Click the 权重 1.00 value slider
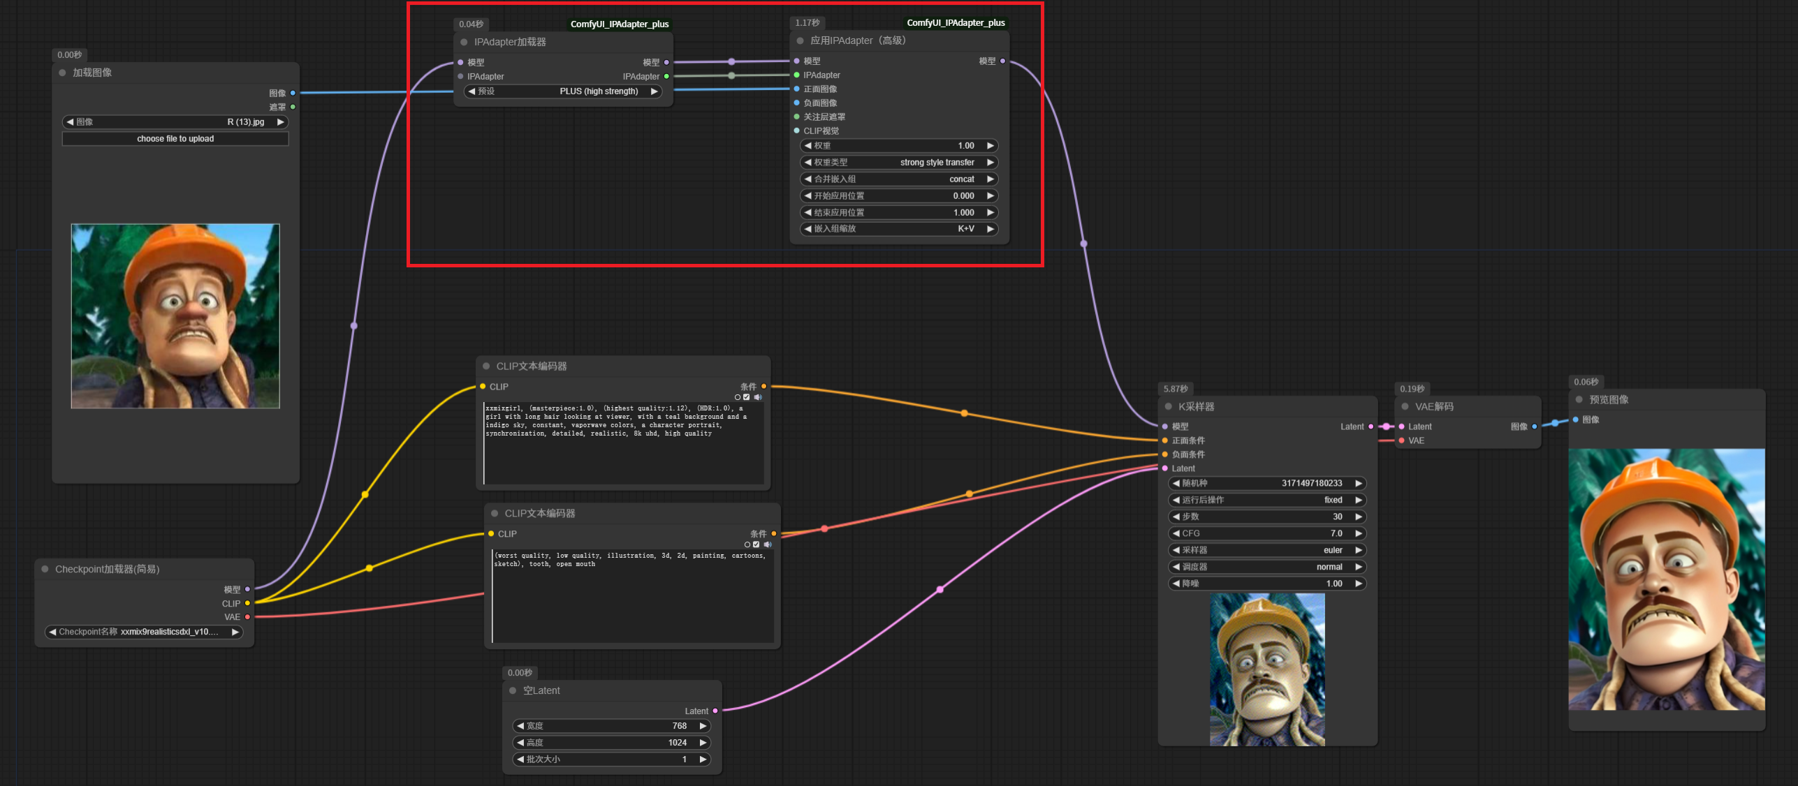 click(898, 146)
